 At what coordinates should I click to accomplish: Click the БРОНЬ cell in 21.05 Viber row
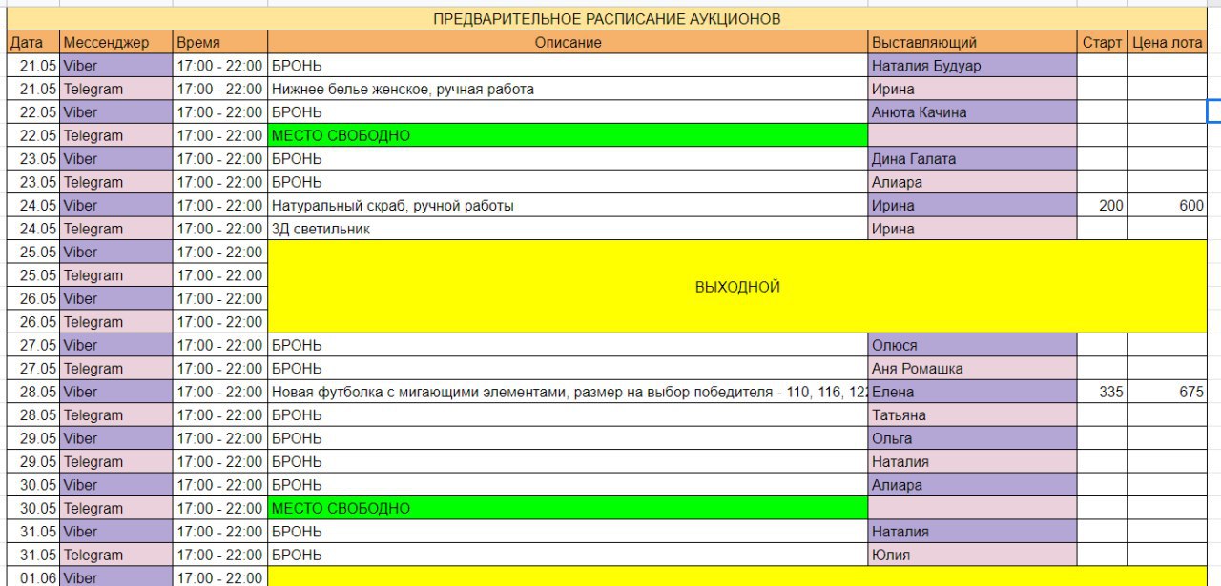click(568, 66)
